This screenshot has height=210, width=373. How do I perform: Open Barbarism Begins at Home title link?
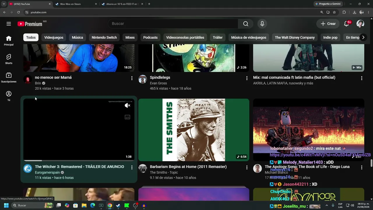[188, 167]
